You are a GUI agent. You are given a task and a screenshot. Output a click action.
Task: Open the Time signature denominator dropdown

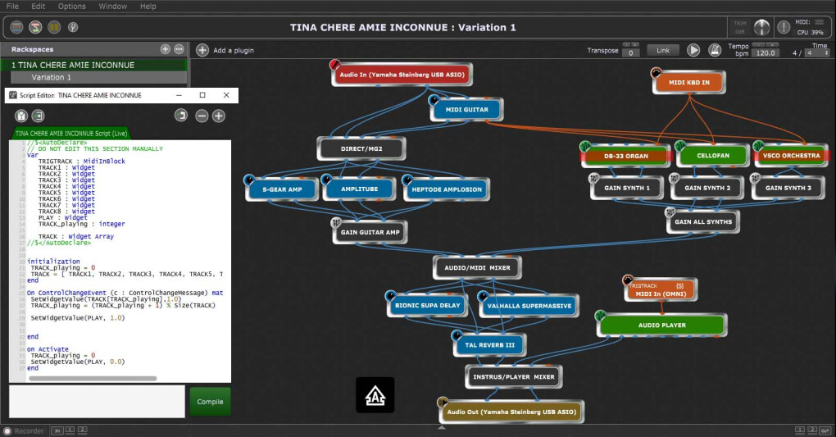pyautogui.click(x=817, y=52)
